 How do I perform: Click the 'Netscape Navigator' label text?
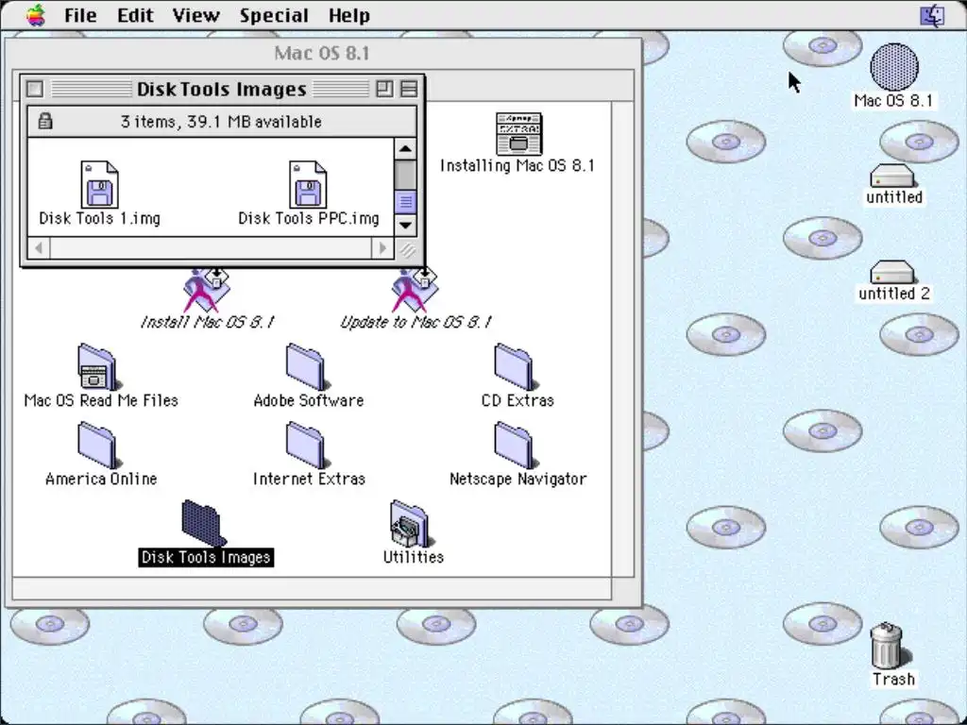tap(518, 479)
